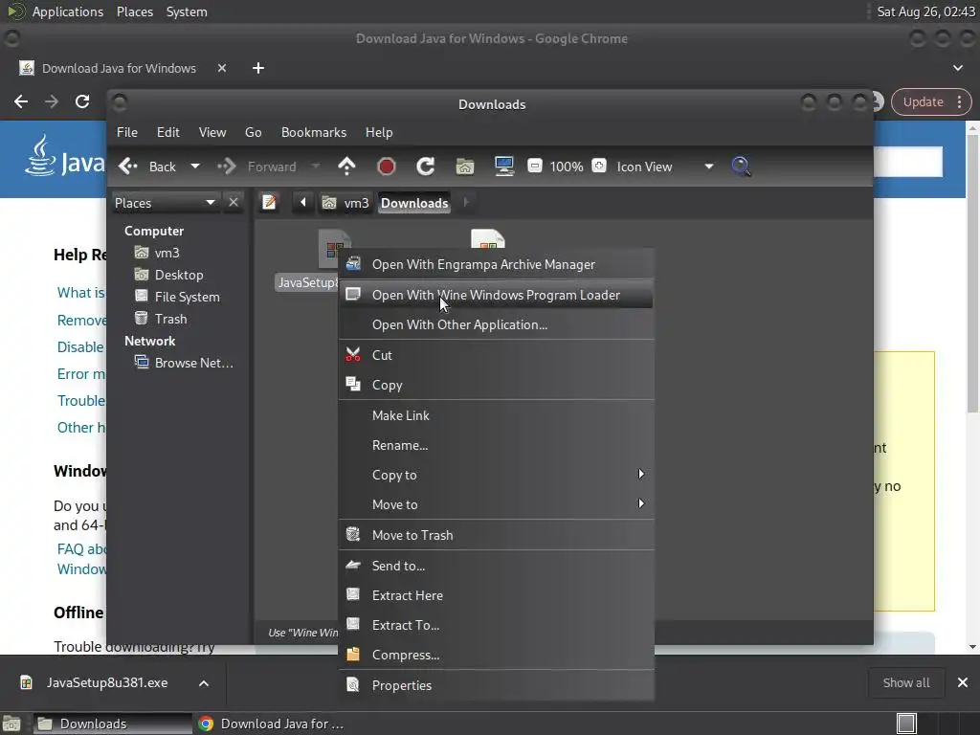Click the Back arrow in Downloads toolbar

[128, 167]
